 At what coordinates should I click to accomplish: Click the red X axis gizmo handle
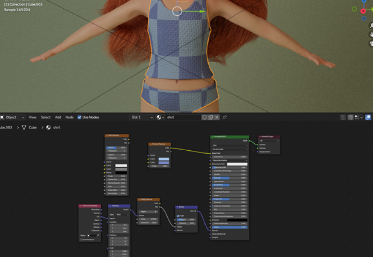[363, 11]
